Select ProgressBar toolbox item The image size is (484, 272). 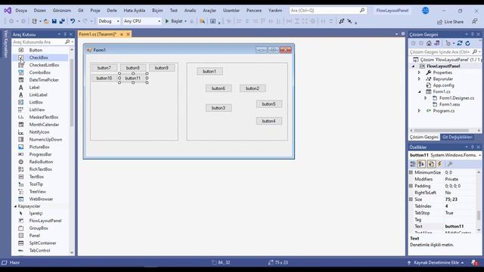[x=40, y=154]
